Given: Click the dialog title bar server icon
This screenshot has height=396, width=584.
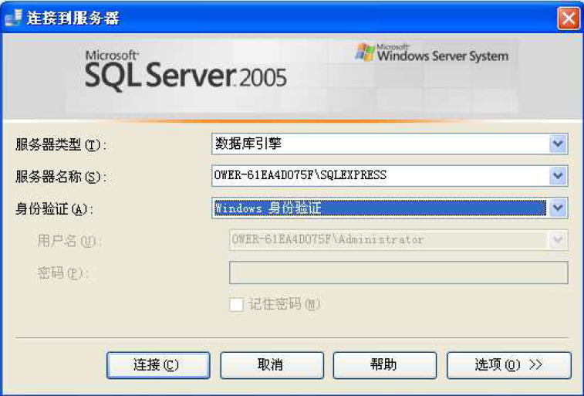Looking at the screenshot, I should [14, 18].
